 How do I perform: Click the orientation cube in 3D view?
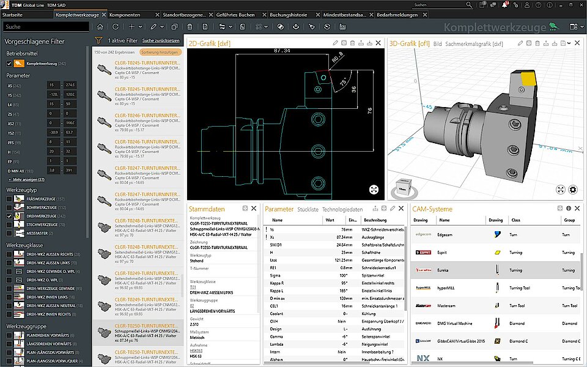click(x=402, y=188)
